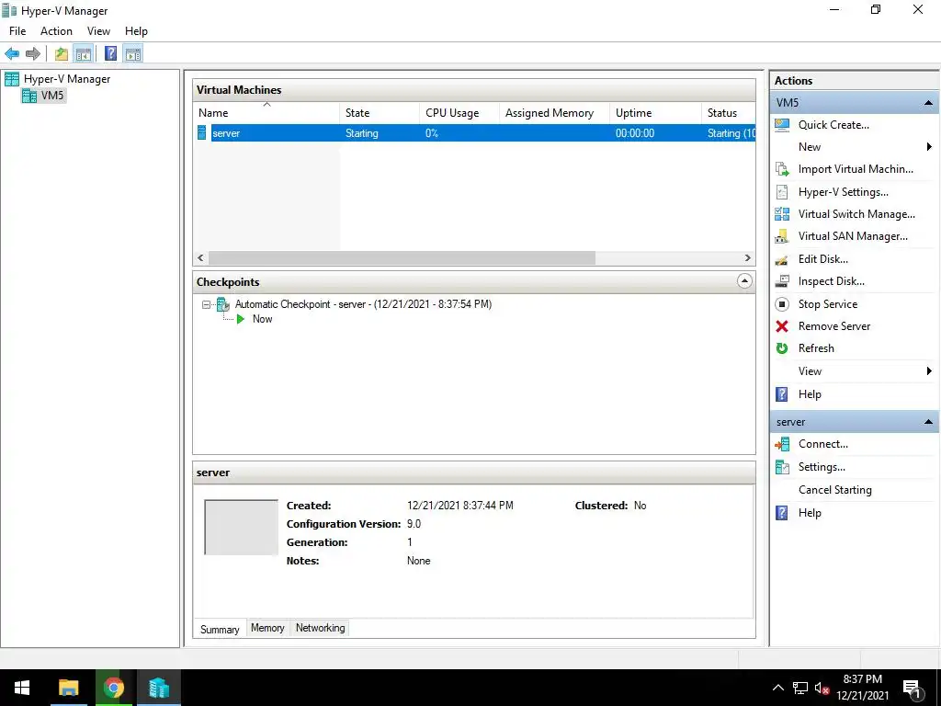941x706 pixels.
Task: Click the red X Remove Server icon
Action: pyautogui.click(x=782, y=326)
